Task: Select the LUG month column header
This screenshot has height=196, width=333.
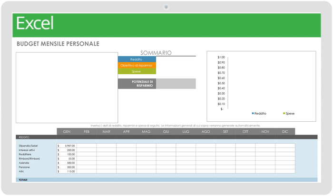Action: (x=186, y=131)
